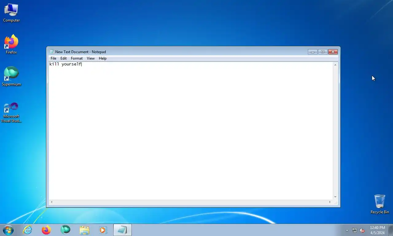This screenshot has height=236, width=393.
Task: Click the line of text in Notepad
Action: (65, 64)
